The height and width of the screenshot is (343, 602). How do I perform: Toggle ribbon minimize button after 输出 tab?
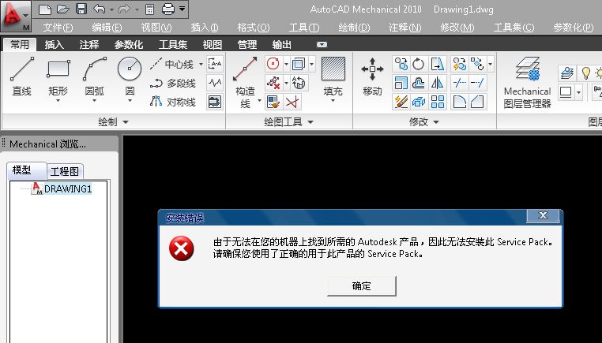322,44
